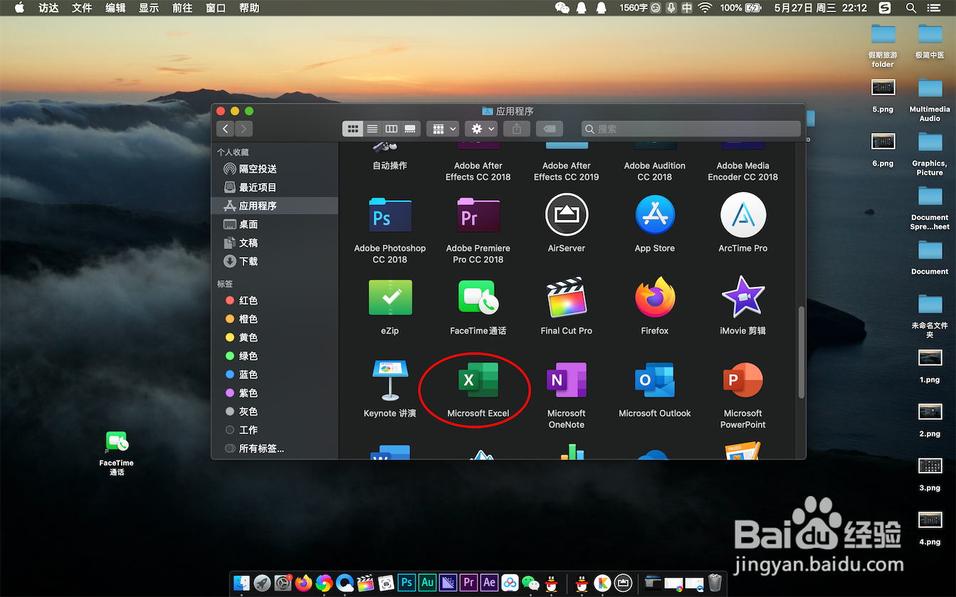Open Microsoft OneNote app icon
The height and width of the screenshot is (597, 956).
pos(567,380)
